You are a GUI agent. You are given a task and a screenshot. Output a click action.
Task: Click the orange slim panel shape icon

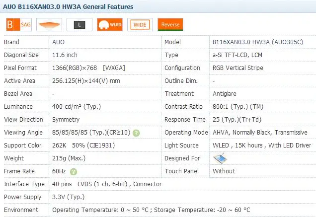point(49,25)
